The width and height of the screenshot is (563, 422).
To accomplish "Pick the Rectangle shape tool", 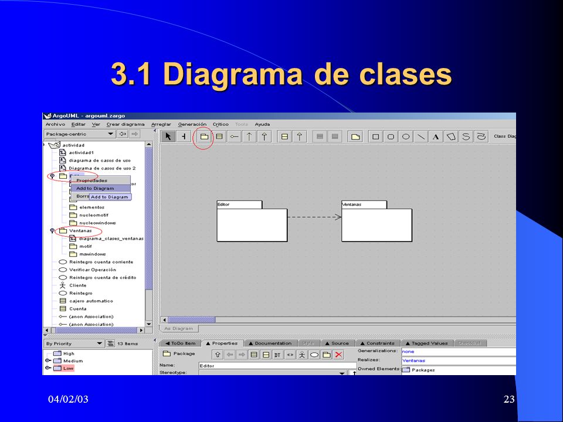I will pos(375,137).
